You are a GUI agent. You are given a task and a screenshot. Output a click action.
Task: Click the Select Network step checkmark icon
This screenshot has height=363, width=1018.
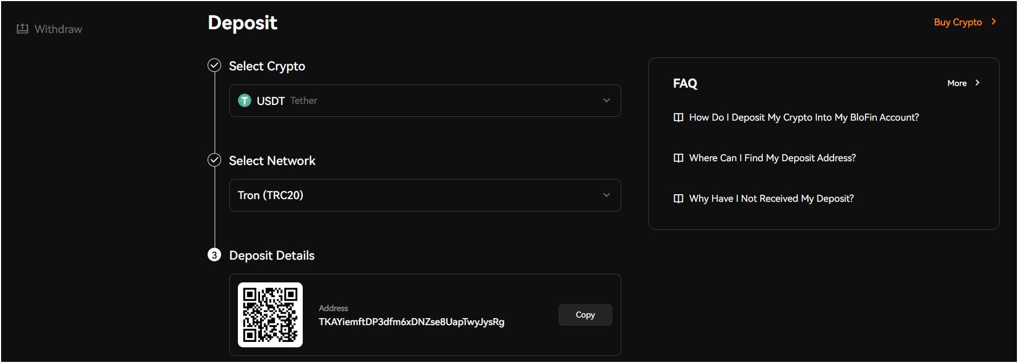click(x=215, y=160)
